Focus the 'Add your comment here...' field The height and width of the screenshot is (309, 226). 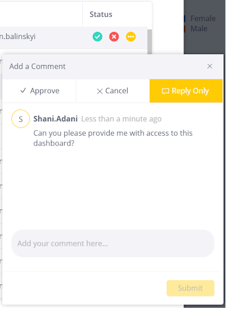coord(113,243)
